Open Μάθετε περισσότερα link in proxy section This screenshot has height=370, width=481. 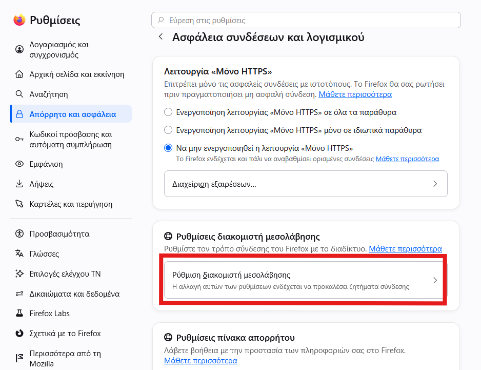(x=405, y=249)
